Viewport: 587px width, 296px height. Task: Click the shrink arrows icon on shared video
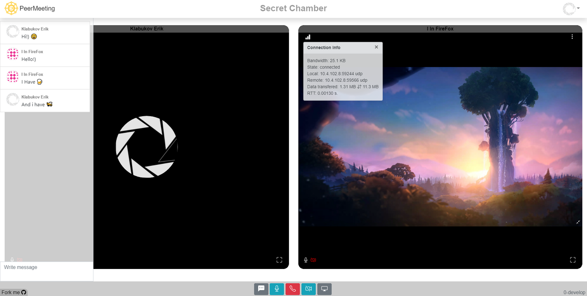click(578, 222)
